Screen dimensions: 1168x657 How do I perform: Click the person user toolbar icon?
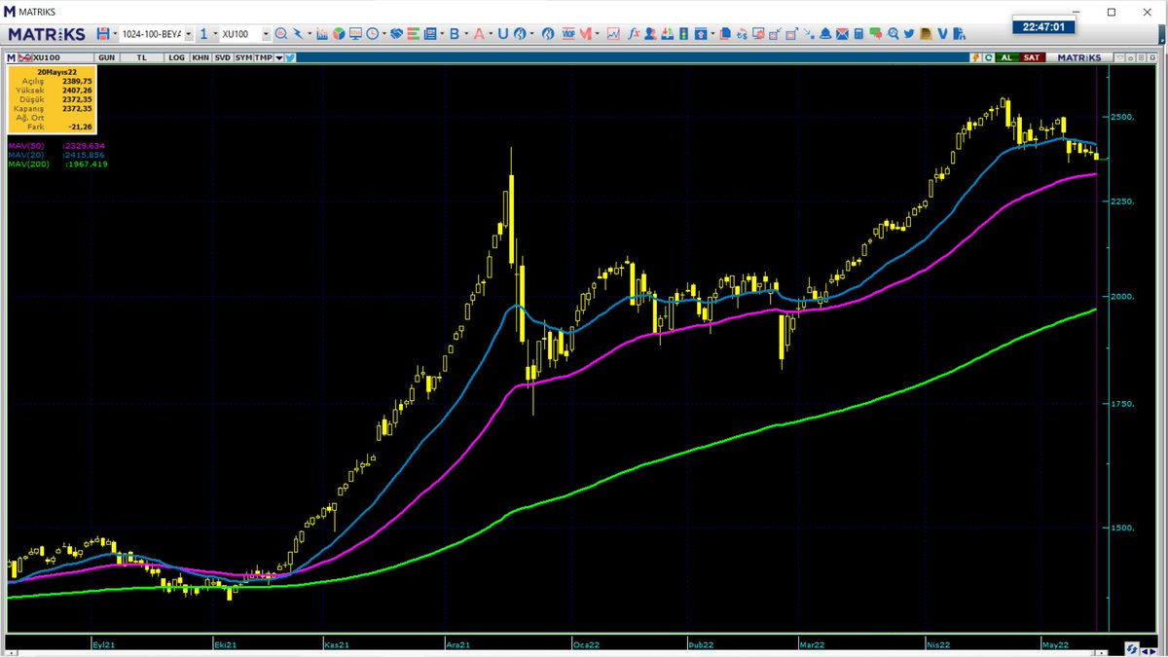coord(650,34)
